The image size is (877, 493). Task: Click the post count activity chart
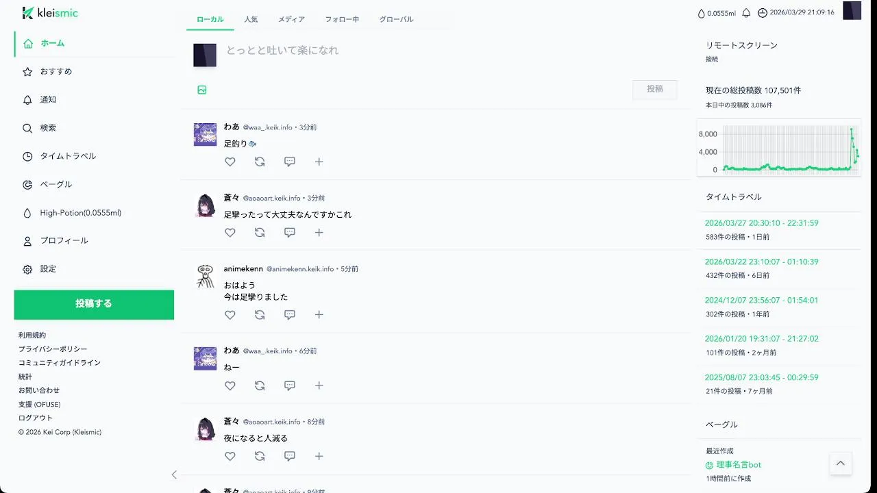coord(778,147)
